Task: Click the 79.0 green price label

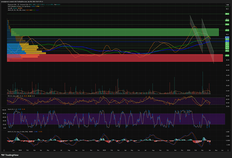Action: [x=227, y=21]
